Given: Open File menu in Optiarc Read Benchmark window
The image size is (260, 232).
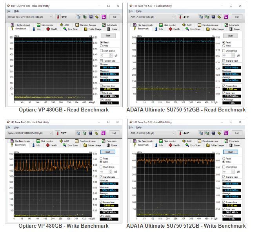Looking at the screenshot, I should pos(9,11).
